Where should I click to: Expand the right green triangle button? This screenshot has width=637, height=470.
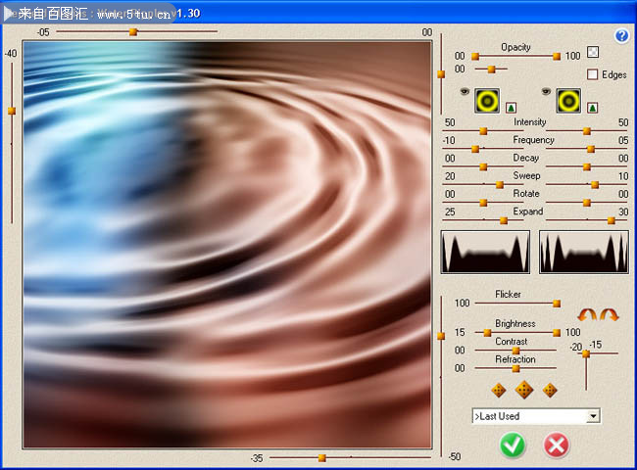click(x=592, y=106)
